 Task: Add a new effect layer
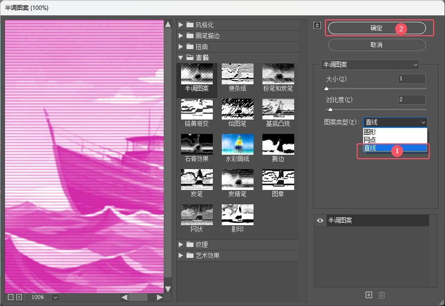369,295
